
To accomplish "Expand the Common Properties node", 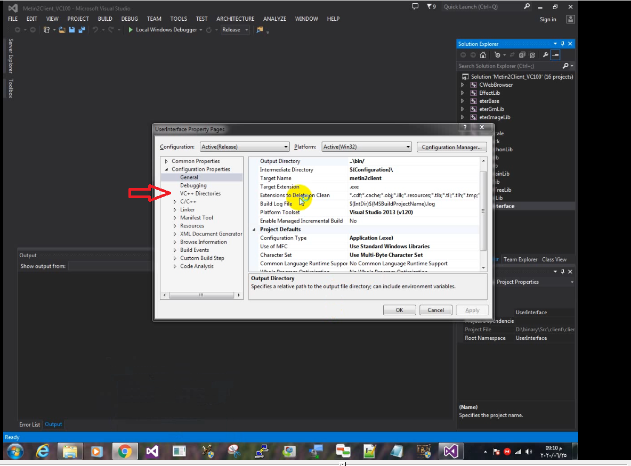I will tap(166, 161).
